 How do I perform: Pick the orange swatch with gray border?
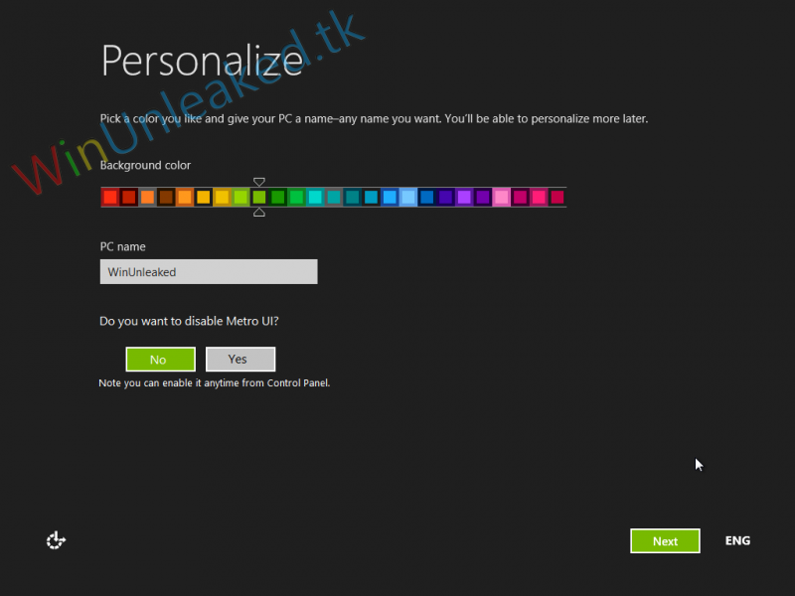147,197
